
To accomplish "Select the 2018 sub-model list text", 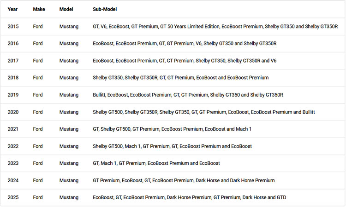I will click(180, 78).
